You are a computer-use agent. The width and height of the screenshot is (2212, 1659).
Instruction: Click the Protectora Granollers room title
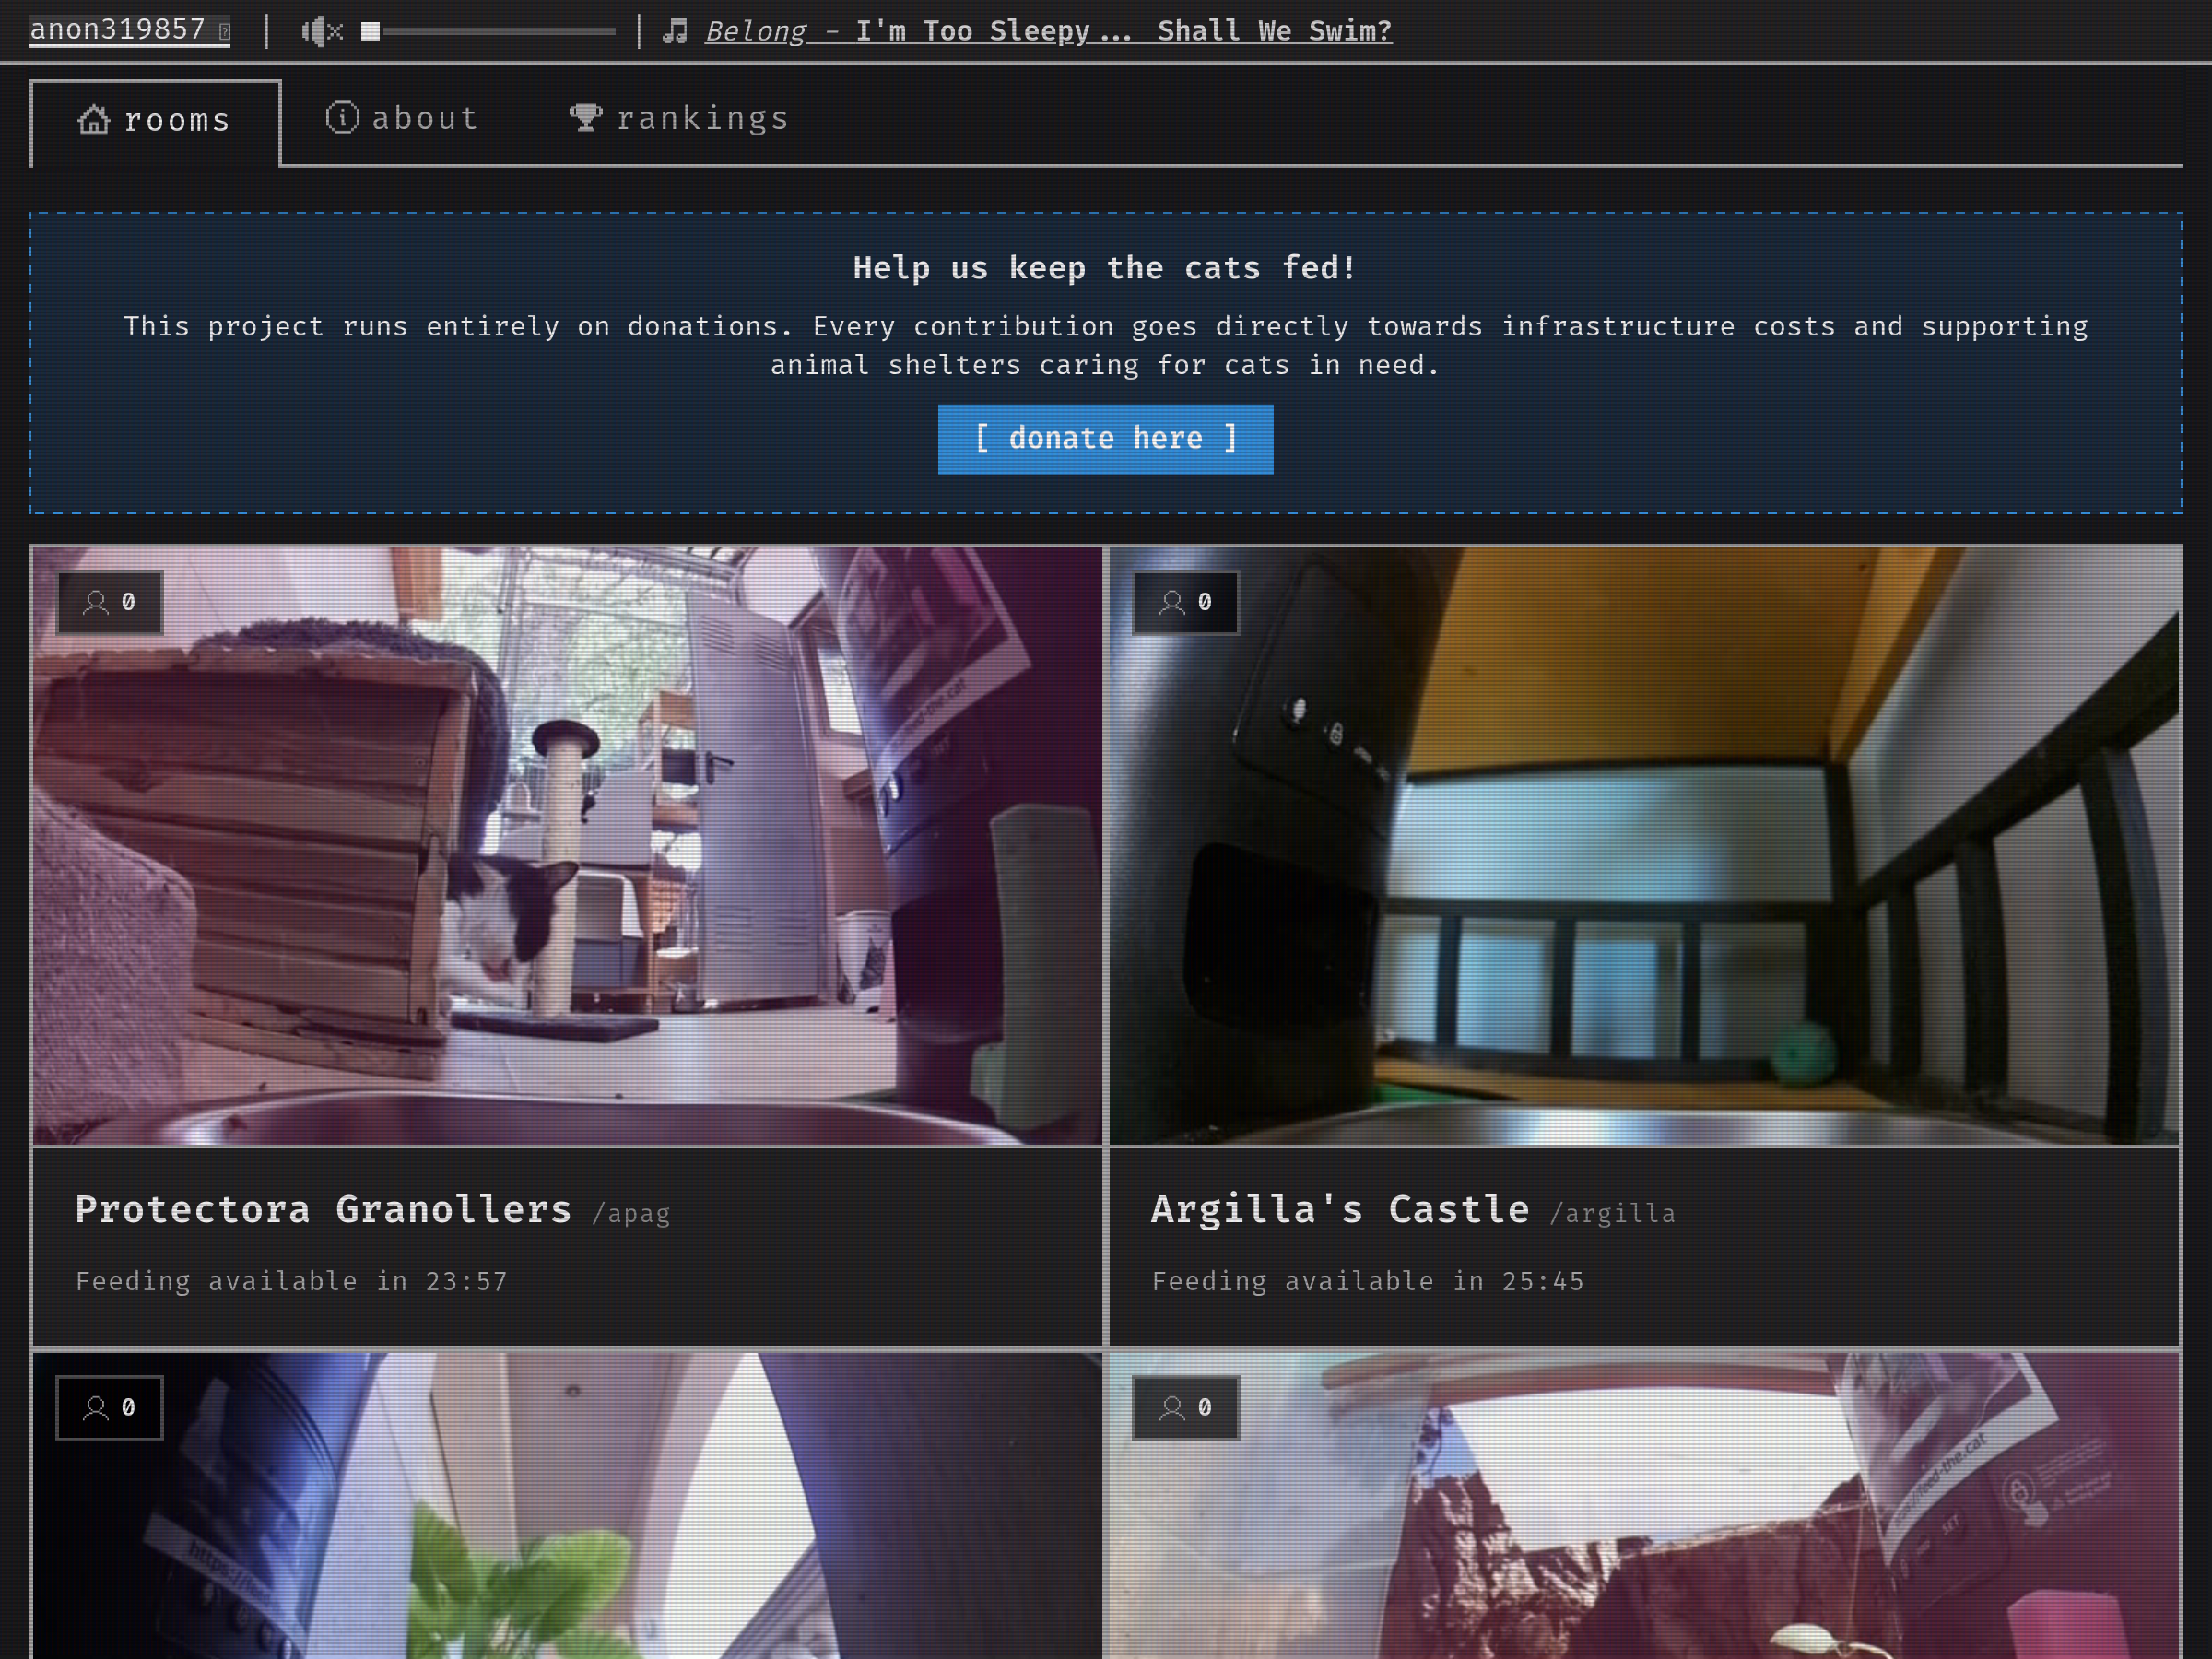click(x=323, y=1210)
